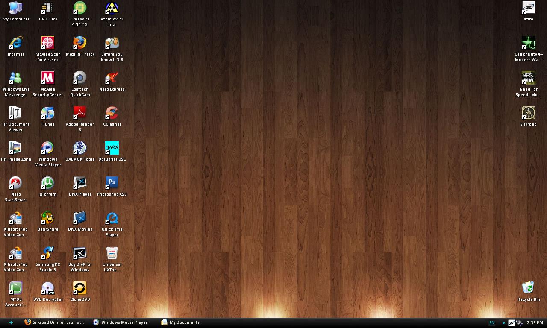This screenshot has width=547, height=328.
Task: Open the EN language bar selector
Action: coord(491,323)
